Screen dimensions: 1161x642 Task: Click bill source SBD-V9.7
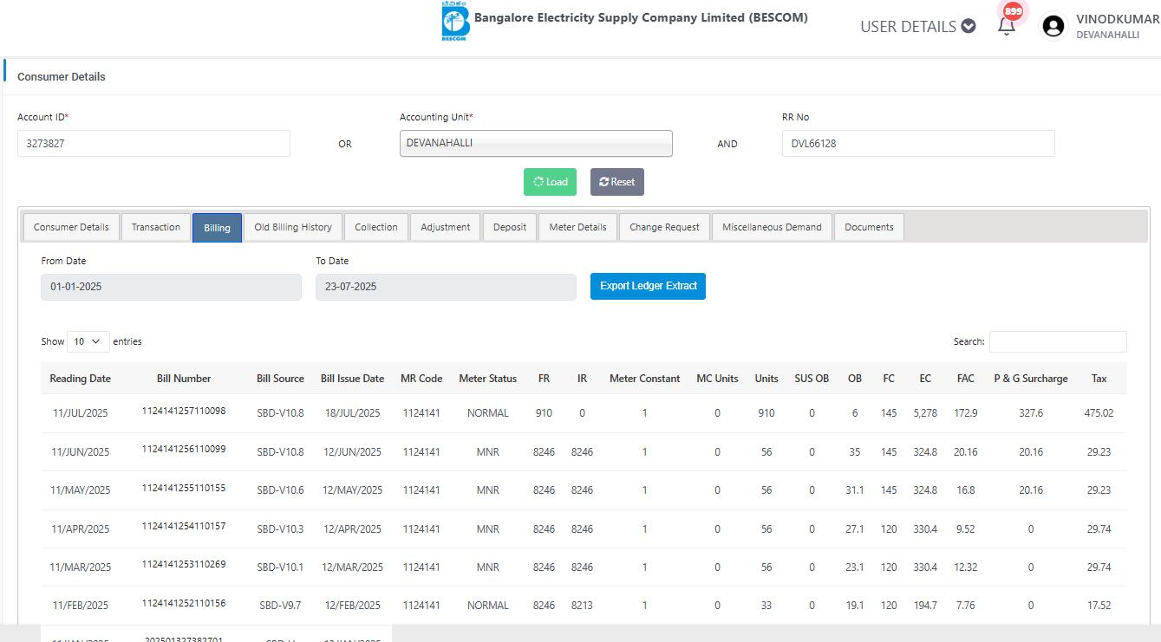tap(280, 606)
